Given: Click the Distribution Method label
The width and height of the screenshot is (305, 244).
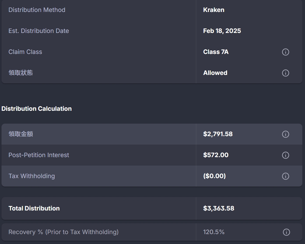Looking at the screenshot, I should (x=37, y=10).
